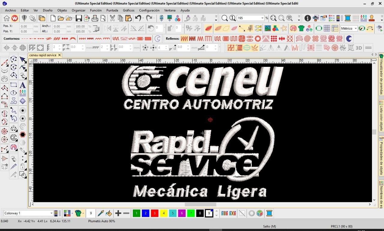Select the Lettering tool (letter A)
Image resolution: width=384 pixels, height=231 pixels.
(22, 85)
